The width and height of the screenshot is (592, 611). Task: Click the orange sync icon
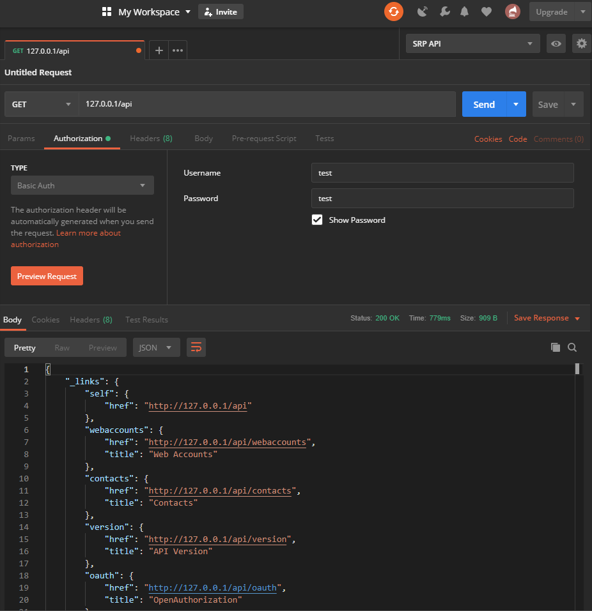point(394,11)
